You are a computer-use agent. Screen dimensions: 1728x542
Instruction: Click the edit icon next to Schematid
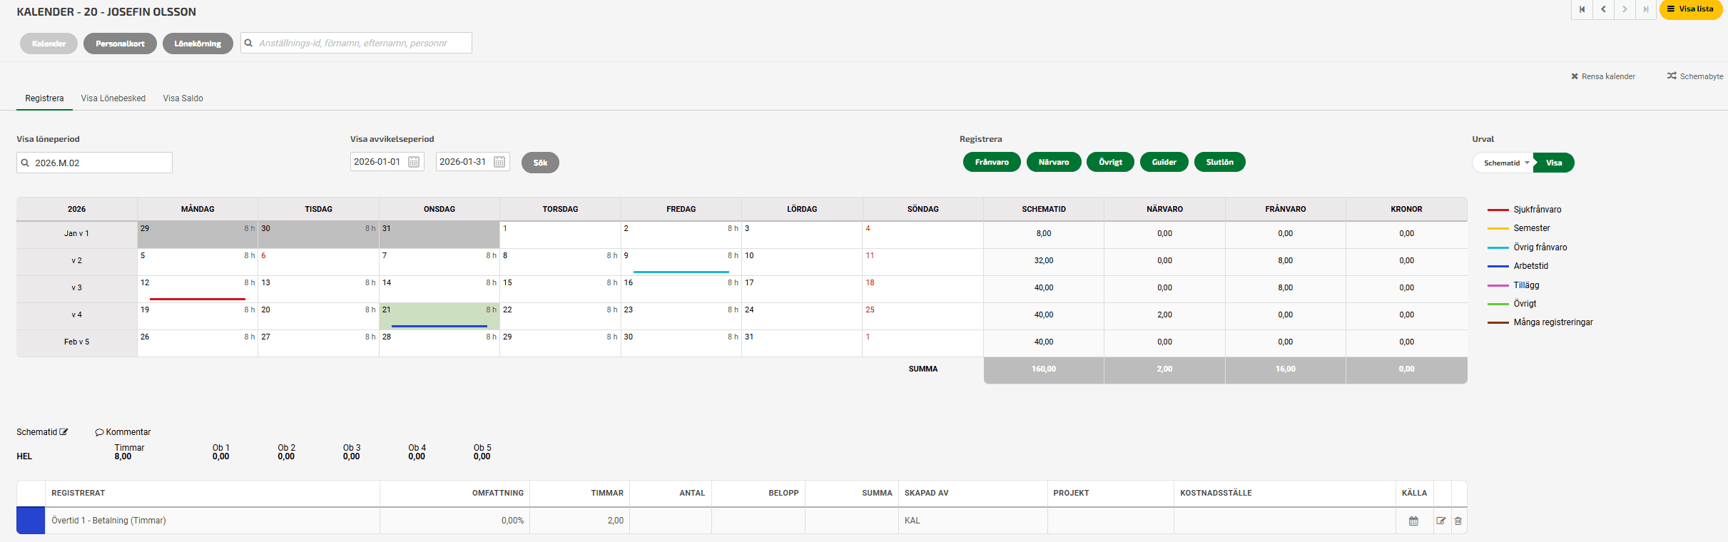click(x=64, y=432)
